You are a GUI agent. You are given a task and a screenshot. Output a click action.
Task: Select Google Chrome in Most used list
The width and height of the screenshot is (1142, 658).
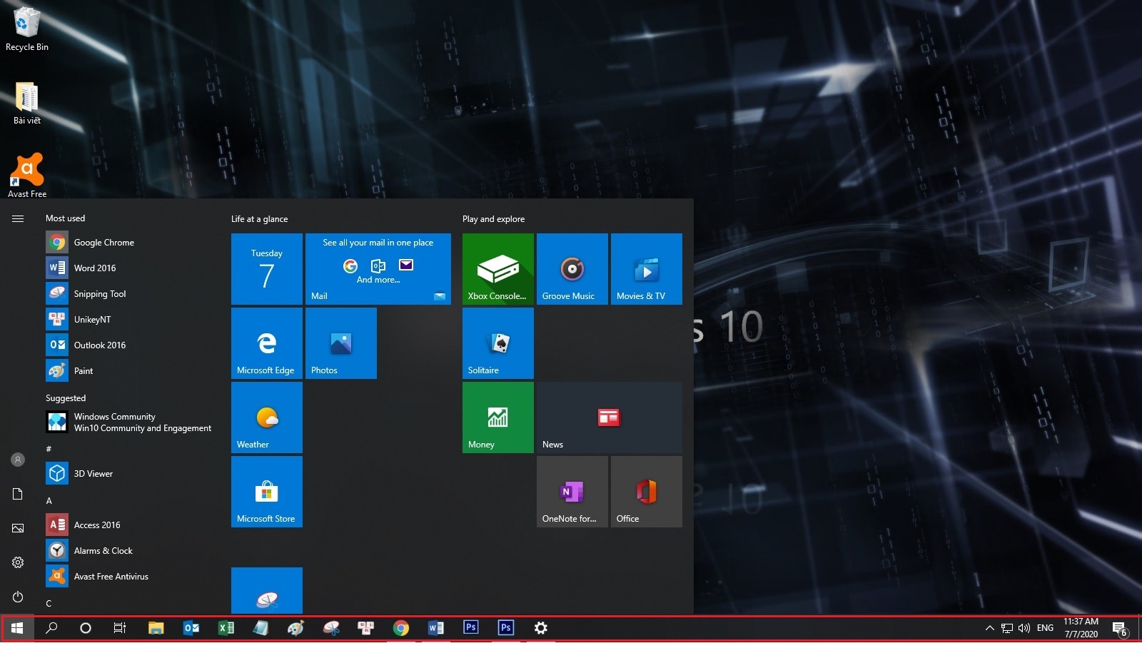(103, 243)
